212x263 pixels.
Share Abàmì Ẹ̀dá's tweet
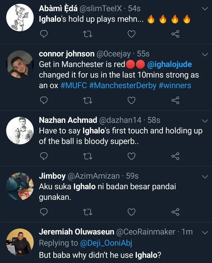pos(175,34)
